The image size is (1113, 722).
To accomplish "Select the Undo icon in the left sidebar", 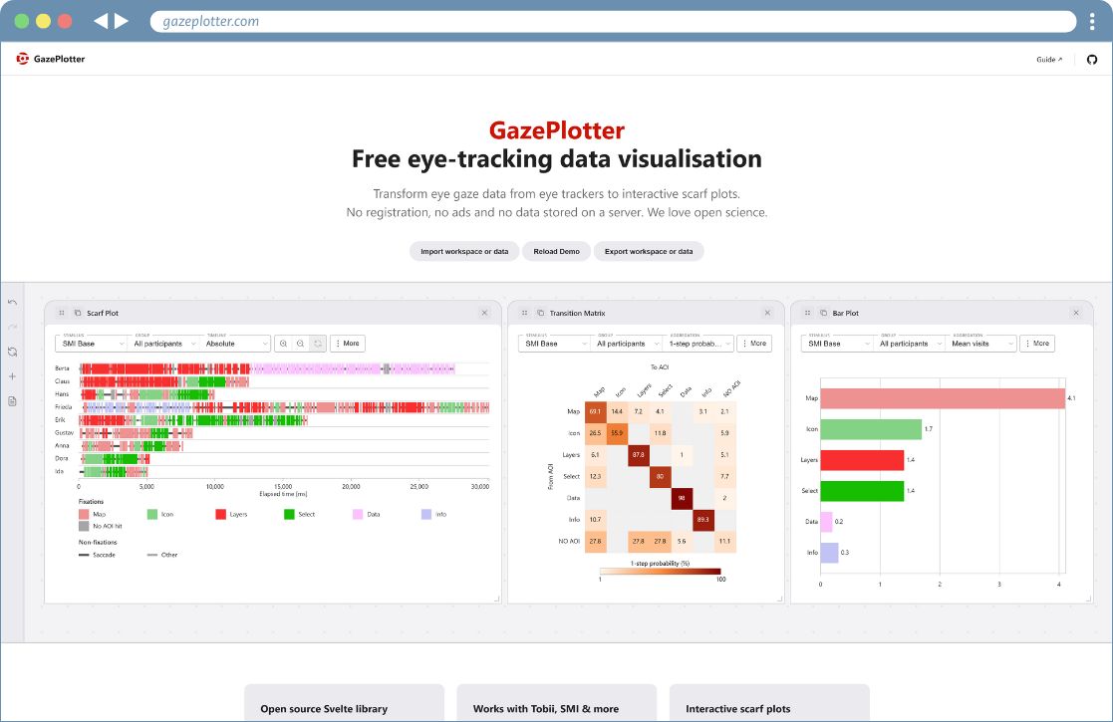I will tap(13, 302).
